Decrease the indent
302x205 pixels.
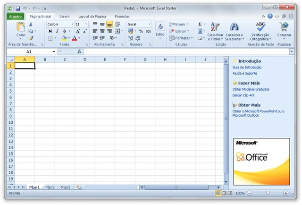95,38
